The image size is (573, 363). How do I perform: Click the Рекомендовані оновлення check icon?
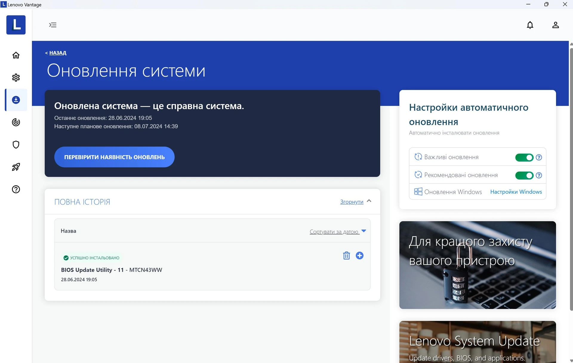[x=418, y=174]
